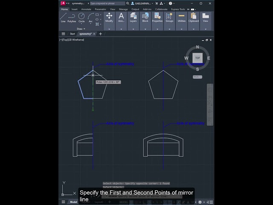Open the Start file tab
273x205 pixels.
[x=73, y=34]
